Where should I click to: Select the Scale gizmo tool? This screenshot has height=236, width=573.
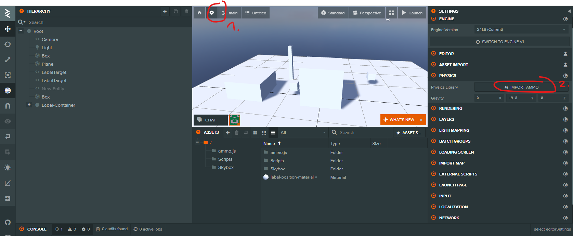(x=8, y=60)
